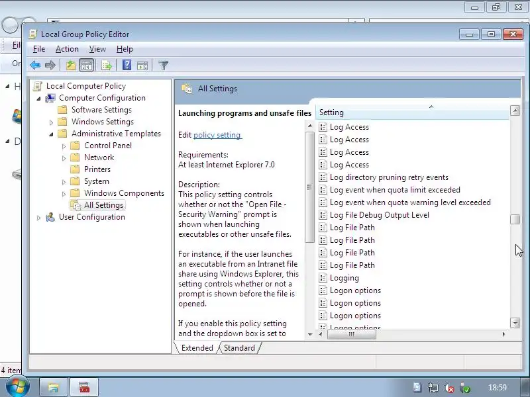Click the Forward arrow toolbar icon
Screen dimensions: 530x397
(x=50, y=65)
